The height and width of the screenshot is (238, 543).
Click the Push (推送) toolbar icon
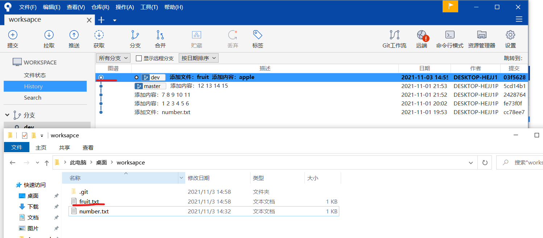click(74, 35)
